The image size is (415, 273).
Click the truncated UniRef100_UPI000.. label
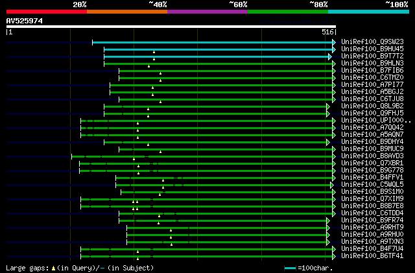coord(376,120)
